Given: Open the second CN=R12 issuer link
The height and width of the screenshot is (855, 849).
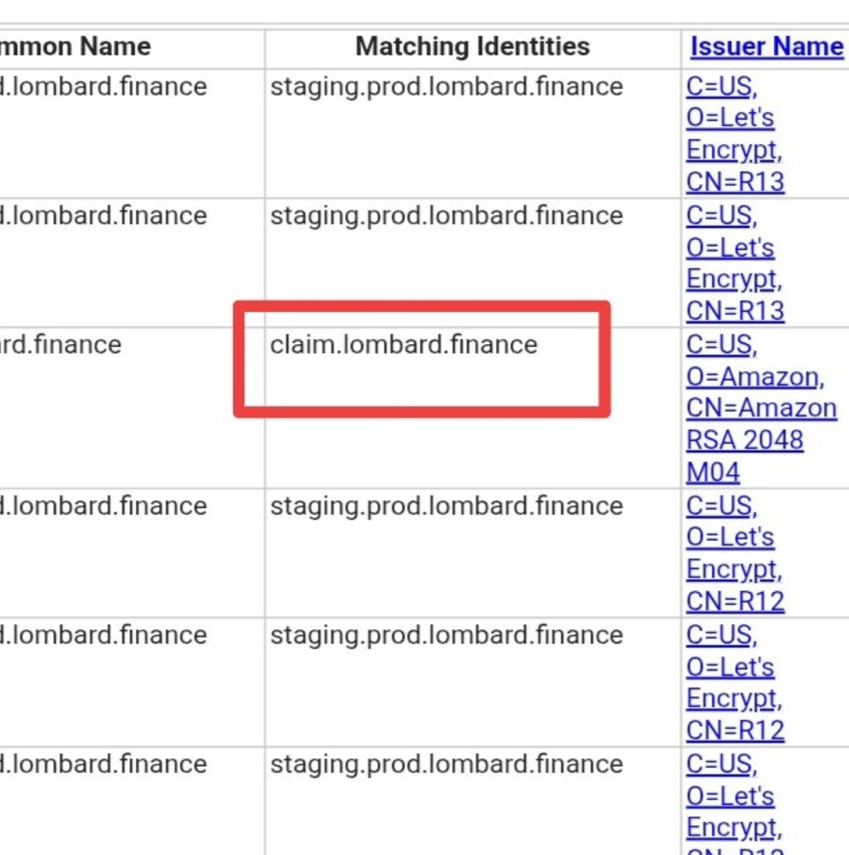Looking at the screenshot, I should (x=735, y=730).
